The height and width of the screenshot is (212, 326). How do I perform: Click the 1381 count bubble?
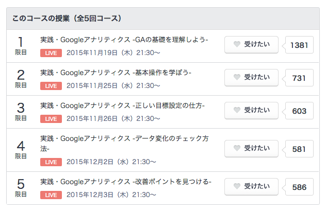pyautogui.click(x=299, y=45)
